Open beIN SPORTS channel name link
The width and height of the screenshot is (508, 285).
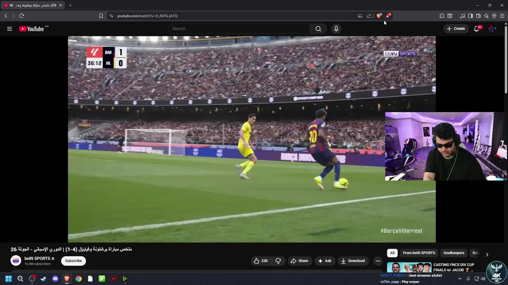click(37, 258)
